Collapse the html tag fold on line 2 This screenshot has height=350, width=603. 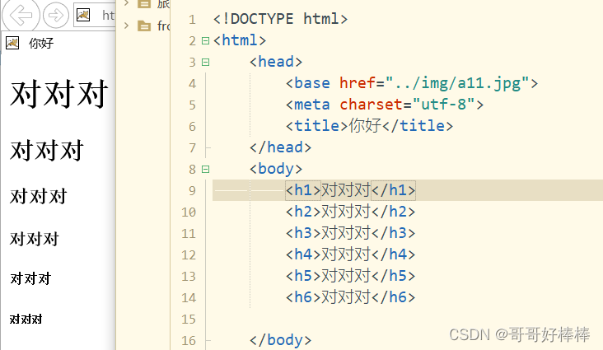pos(206,41)
